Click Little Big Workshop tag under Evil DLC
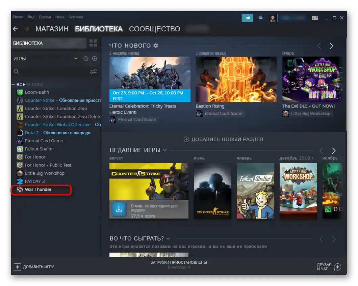The image size is (358, 286). (x=307, y=114)
